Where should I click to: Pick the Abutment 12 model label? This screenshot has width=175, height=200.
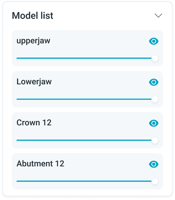[x=40, y=163]
